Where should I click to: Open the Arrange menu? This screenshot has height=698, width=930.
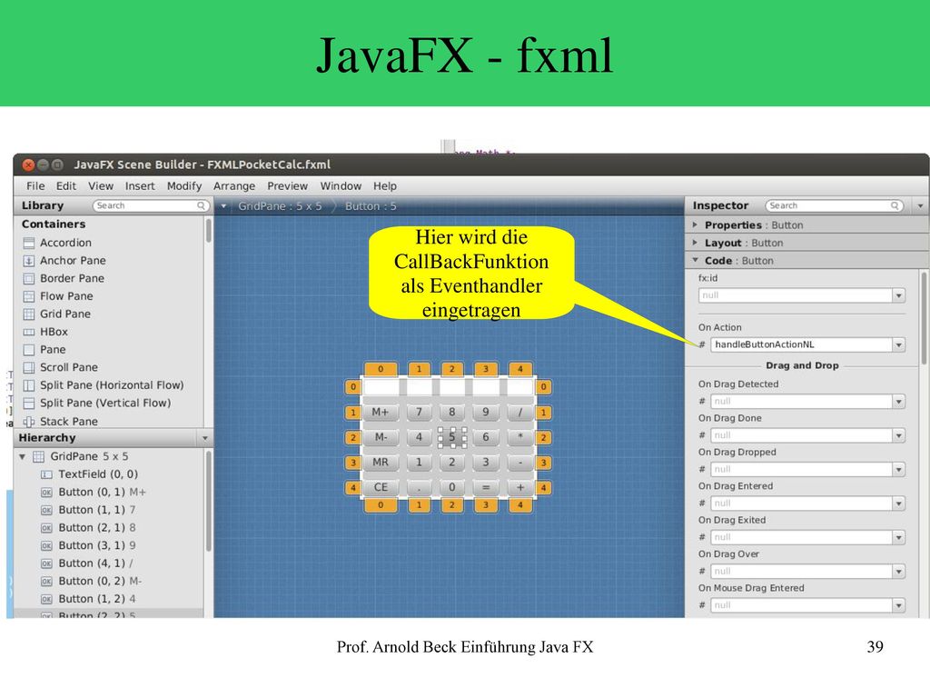pos(234,185)
